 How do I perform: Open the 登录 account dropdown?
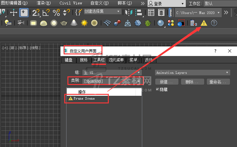tap(166, 3)
